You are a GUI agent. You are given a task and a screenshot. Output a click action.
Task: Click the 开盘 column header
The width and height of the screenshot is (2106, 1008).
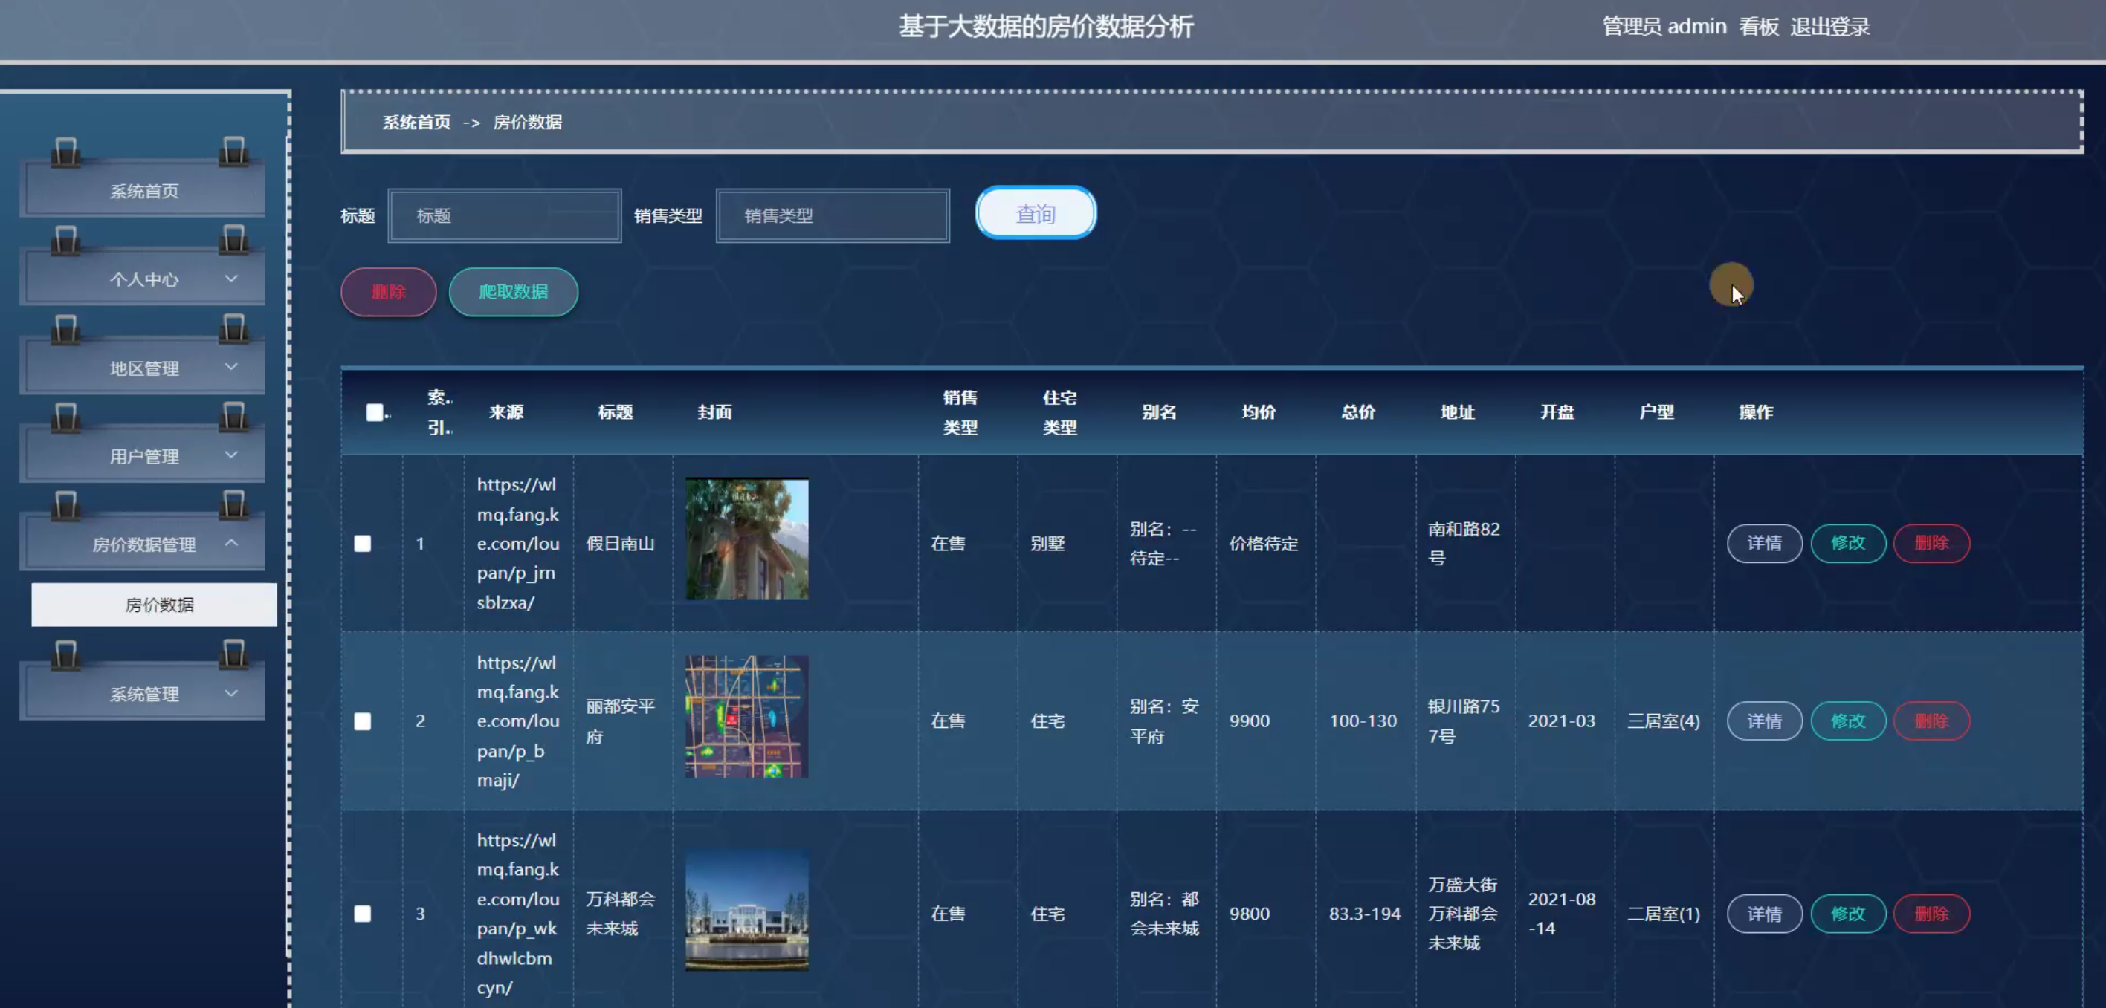coord(1557,412)
